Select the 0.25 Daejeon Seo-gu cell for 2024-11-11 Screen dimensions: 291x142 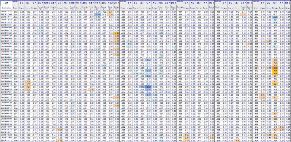pos(237,140)
